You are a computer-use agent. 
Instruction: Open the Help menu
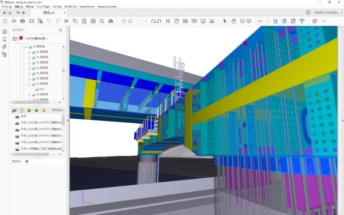click(57, 7)
